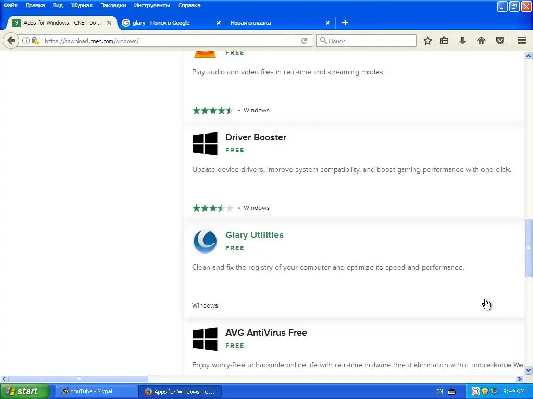Image resolution: width=533 pixels, height=399 pixels.
Task: Open the Windows Start button
Action: tap(24, 392)
